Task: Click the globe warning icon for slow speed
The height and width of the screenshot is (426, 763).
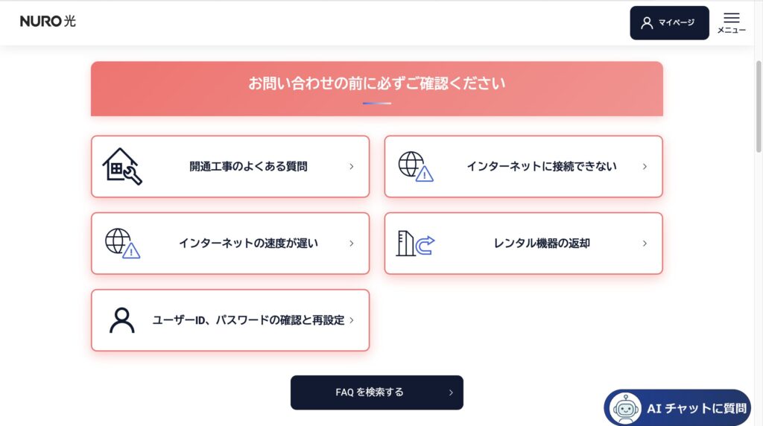Action: pos(122,243)
